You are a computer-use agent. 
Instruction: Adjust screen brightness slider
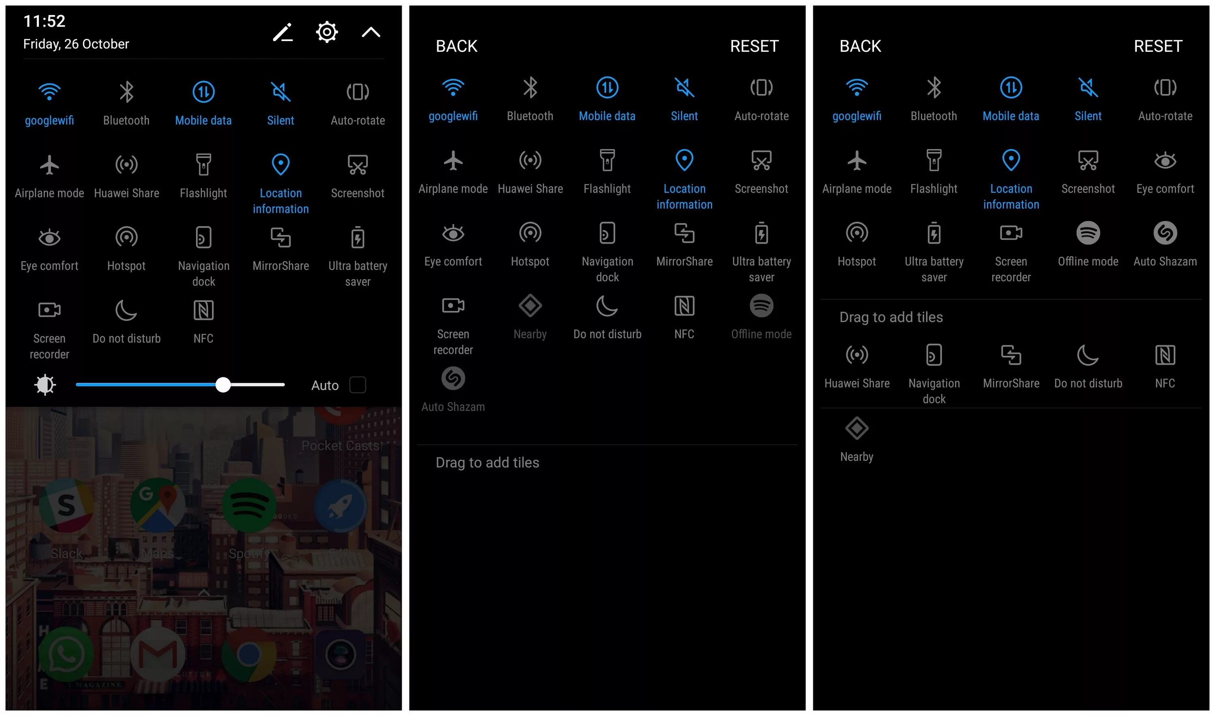pos(222,385)
